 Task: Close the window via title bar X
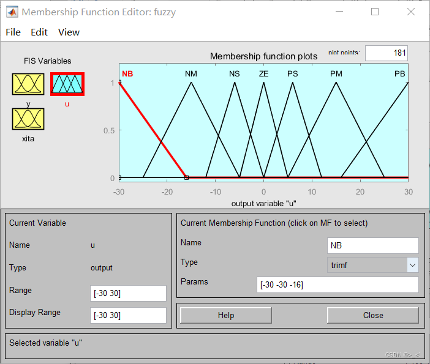411,12
